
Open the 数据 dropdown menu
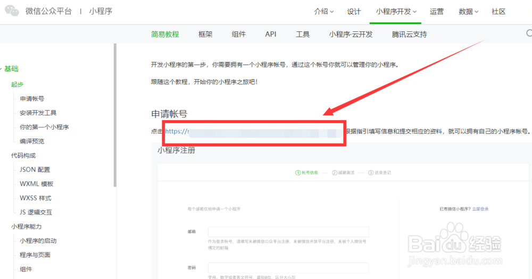tap(468, 12)
